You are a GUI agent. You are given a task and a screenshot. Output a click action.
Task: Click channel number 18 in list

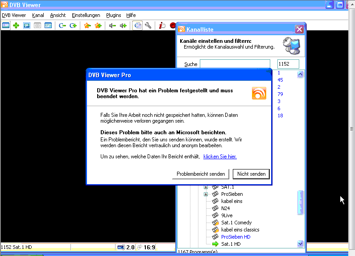(x=280, y=116)
